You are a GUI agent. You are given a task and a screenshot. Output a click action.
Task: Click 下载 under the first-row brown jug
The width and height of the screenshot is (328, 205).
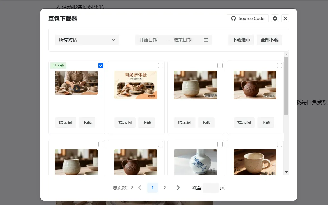[266, 123]
